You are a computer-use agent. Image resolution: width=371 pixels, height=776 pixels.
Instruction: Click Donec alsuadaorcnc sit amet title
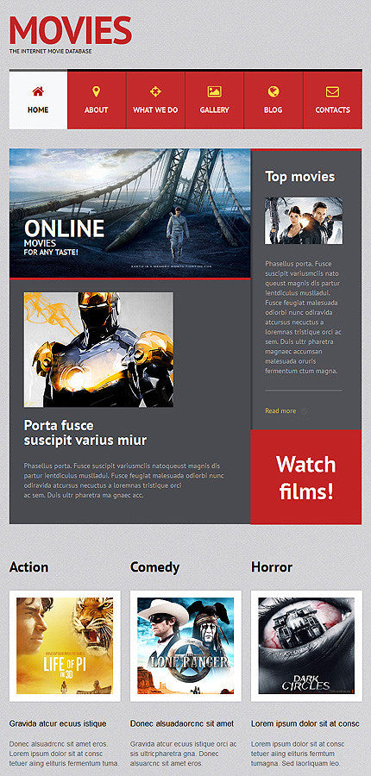coord(182,723)
